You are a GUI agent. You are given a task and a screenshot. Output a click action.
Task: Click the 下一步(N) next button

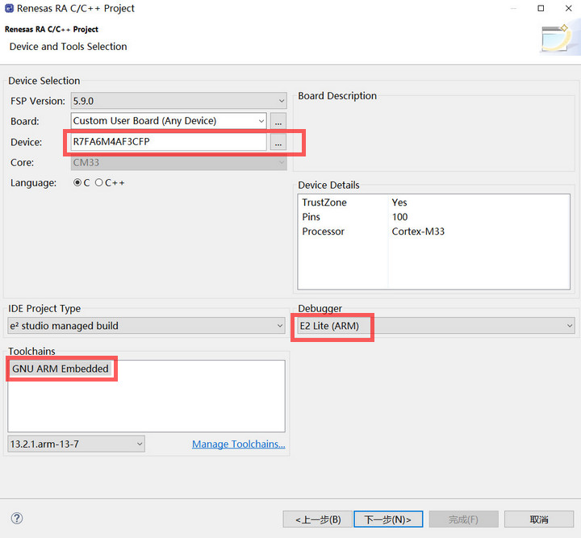coord(388,519)
